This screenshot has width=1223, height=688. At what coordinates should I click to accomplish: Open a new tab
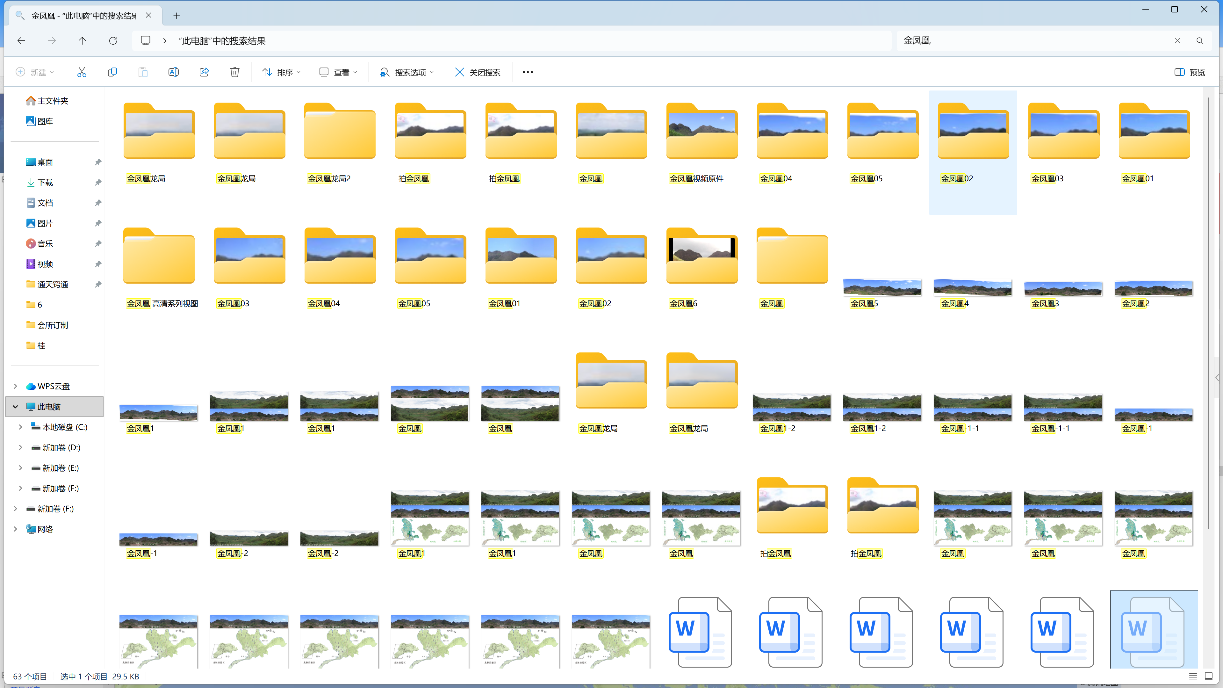(176, 16)
